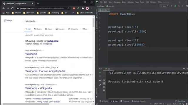
Task: Search instead for wikepedia link
Action: point(48,44)
